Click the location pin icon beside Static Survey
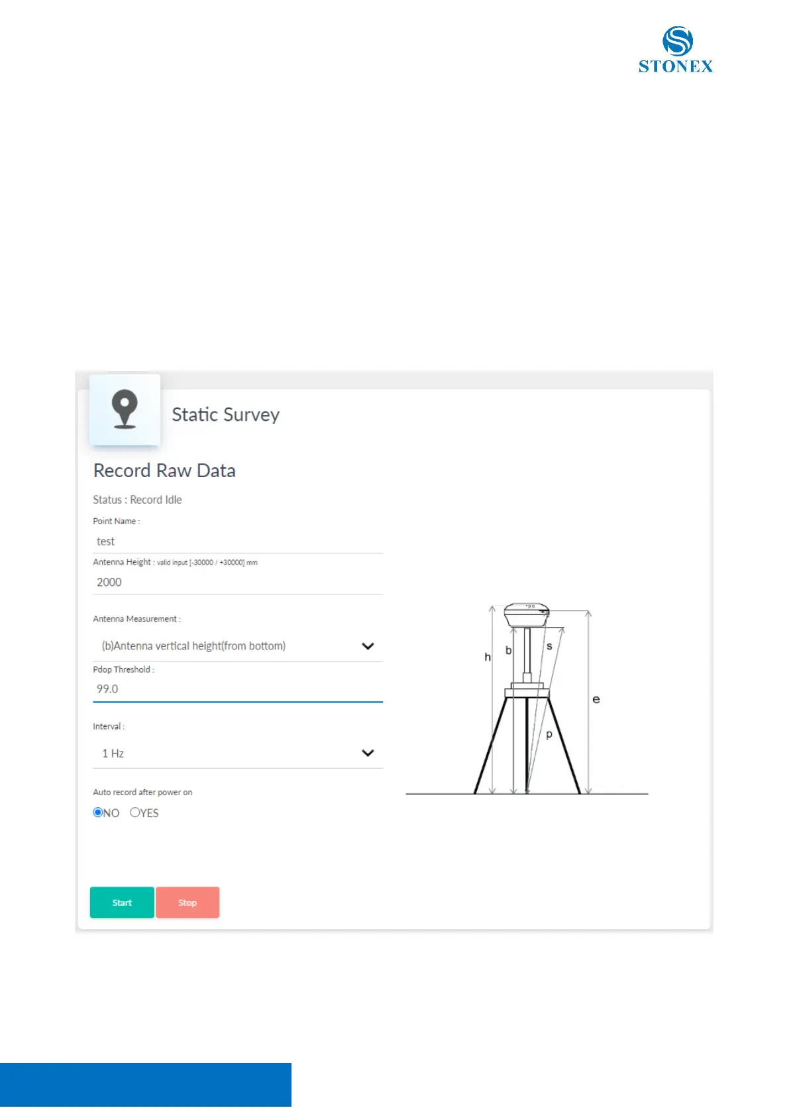Screen dimensions: 789x1116 (125, 409)
